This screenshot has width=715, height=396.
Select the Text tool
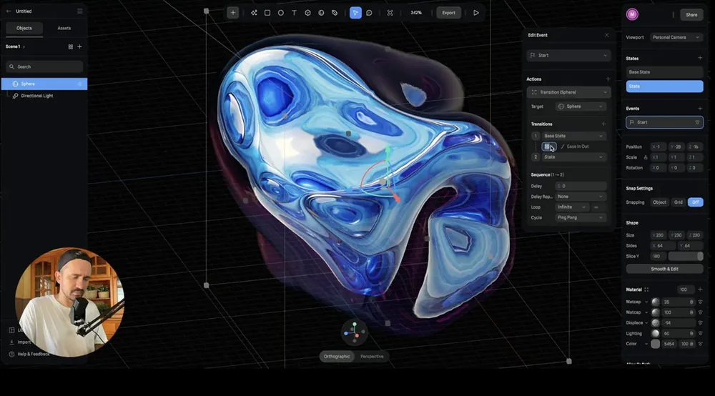[x=294, y=13]
